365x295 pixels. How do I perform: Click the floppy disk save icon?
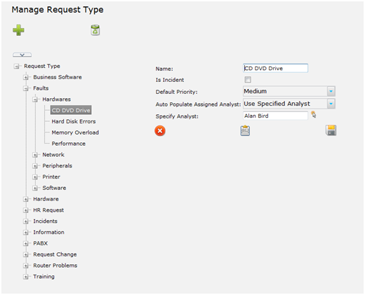[x=331, y=130]
